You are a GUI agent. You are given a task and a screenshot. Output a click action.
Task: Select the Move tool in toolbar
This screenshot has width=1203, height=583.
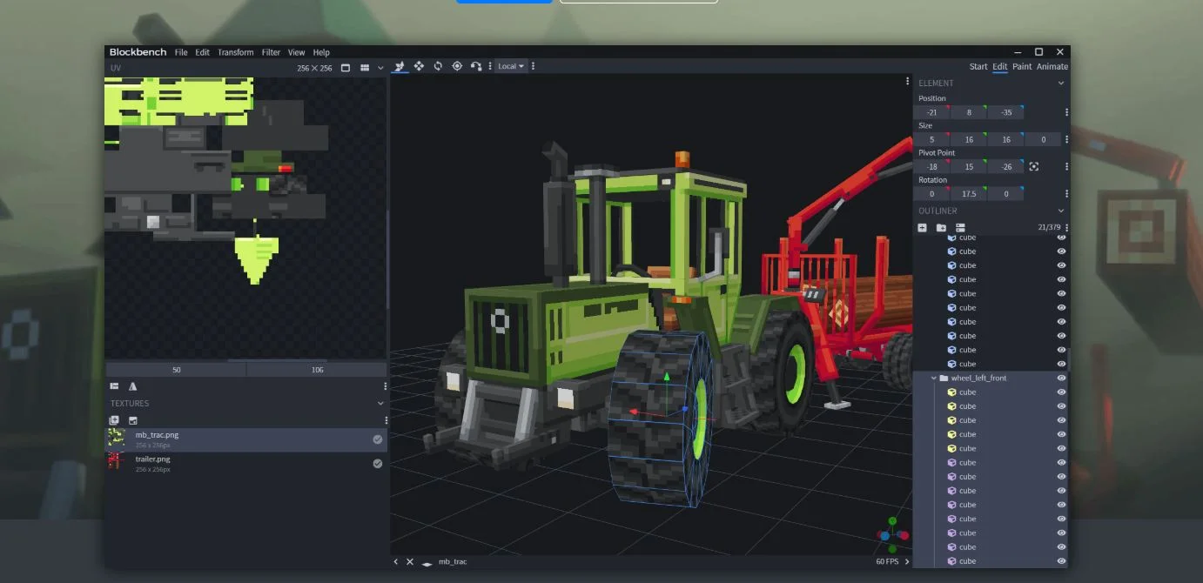pyautogui.click(x=400, y=66)
